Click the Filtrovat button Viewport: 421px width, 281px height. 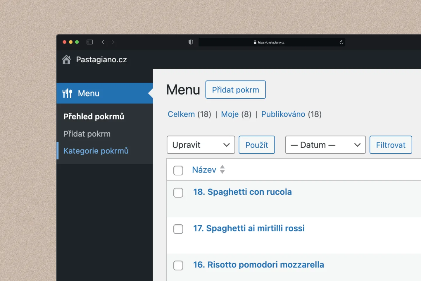[x=391, y=145]
